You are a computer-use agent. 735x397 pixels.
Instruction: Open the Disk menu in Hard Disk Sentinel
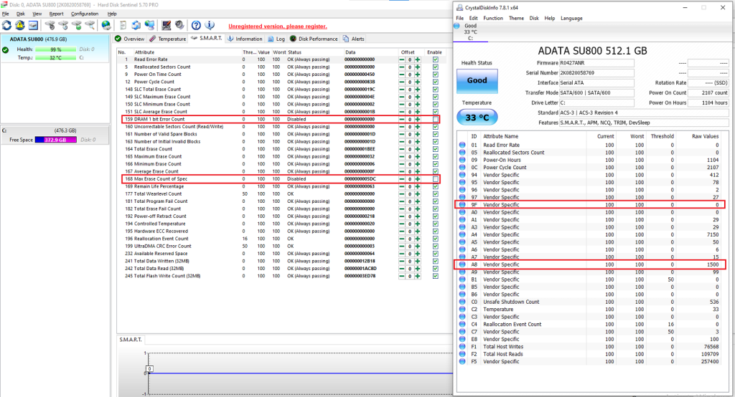point(21,14)
